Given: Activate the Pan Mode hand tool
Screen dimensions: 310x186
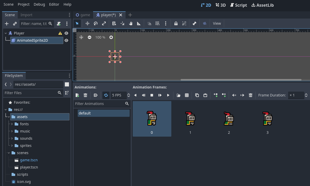Looking at the screenshot, I should coord(131,23).
